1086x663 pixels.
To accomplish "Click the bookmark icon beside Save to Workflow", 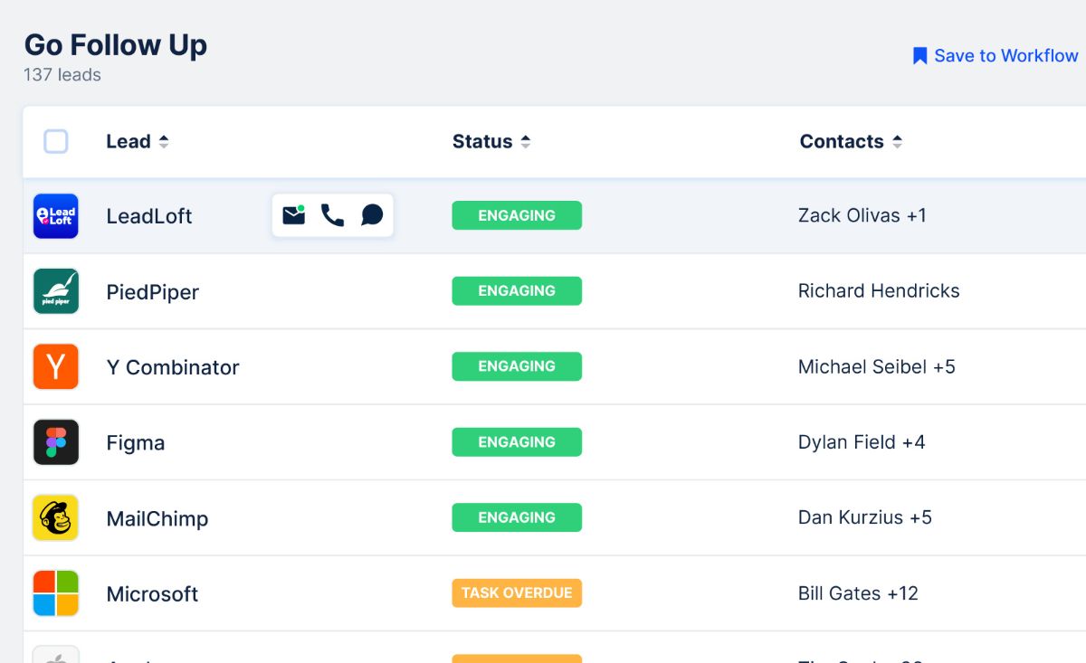I will coord(919,55).
